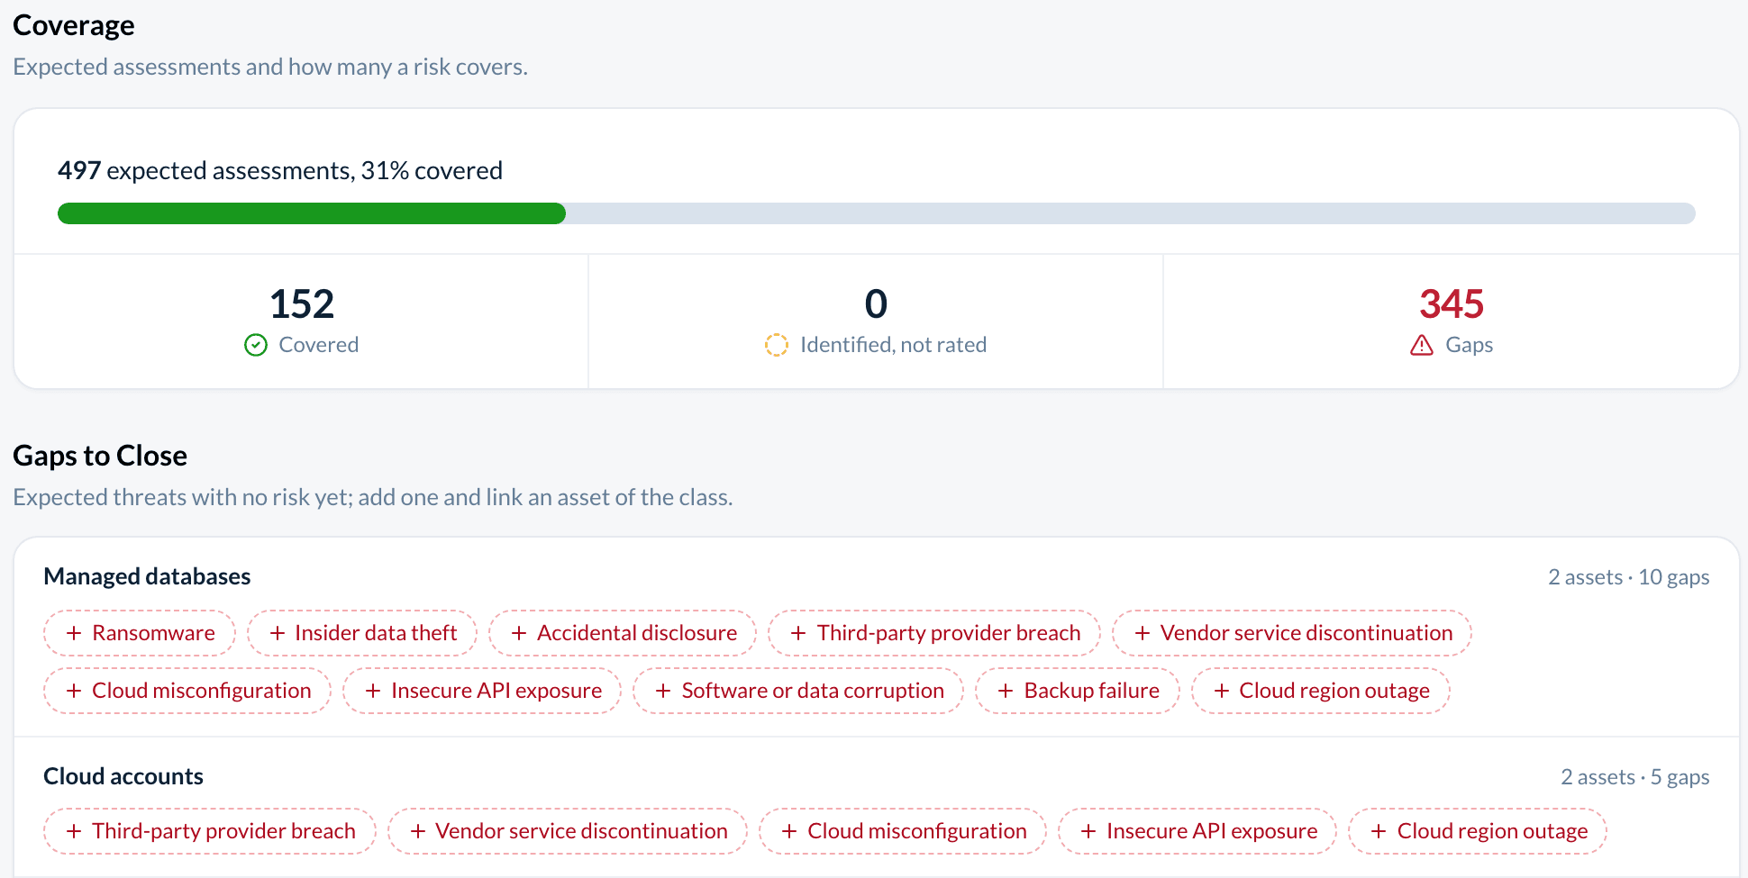Add Cloud region outage under Managed databases

(1321, 691)
